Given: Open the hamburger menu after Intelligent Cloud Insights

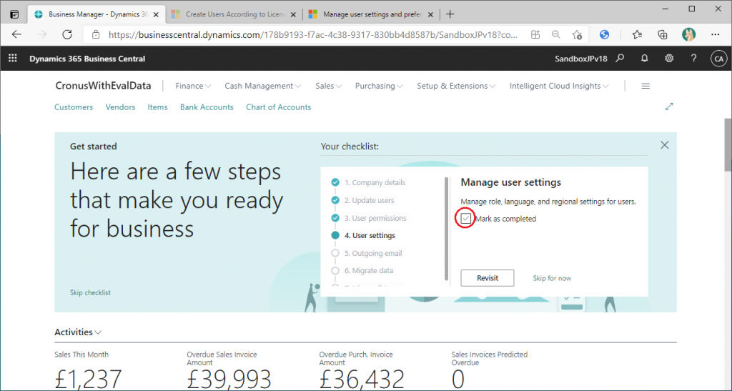Looking at the screenshot, I should pyautogui.click(x=646, y=86).
